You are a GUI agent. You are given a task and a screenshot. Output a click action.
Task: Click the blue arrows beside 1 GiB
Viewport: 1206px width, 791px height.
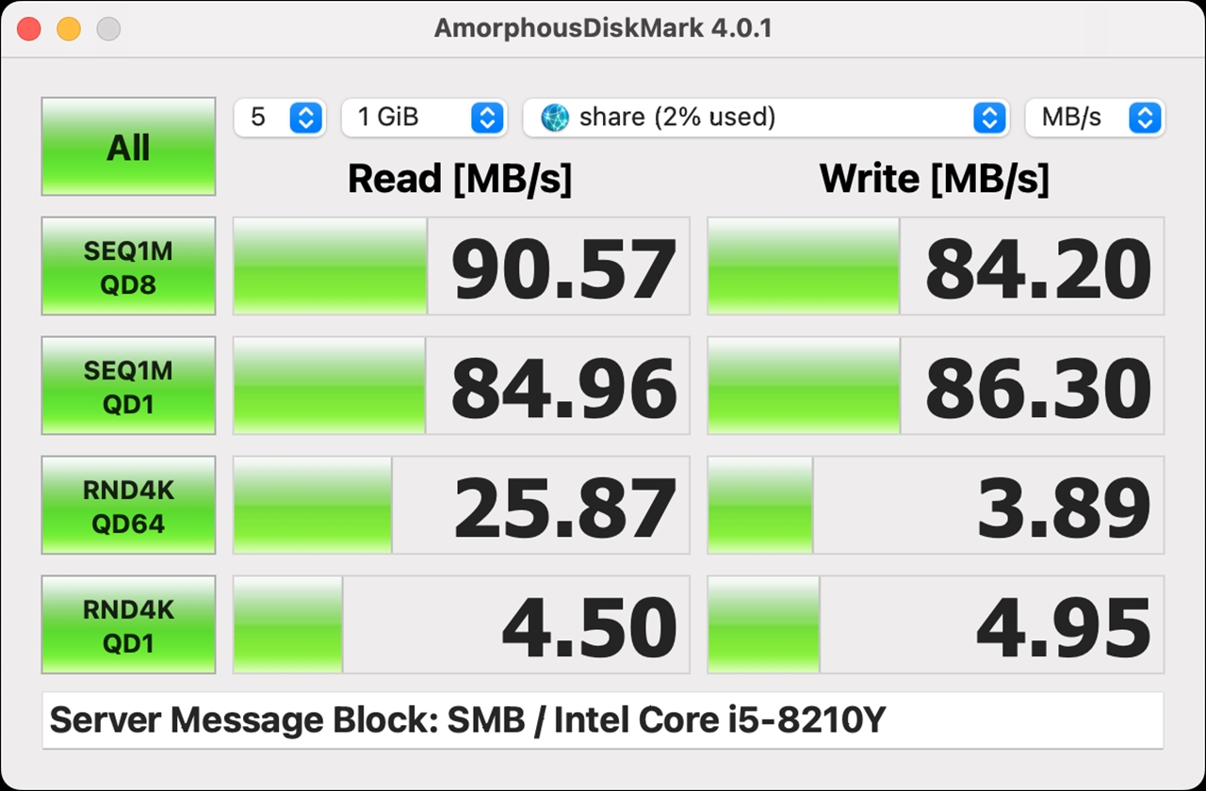pos(486,118)
